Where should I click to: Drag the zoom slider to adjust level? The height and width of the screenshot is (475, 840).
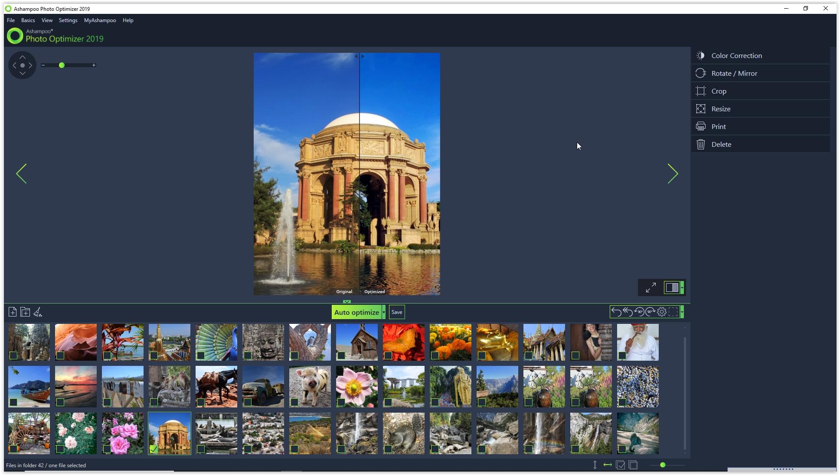(x=62, y=65)
